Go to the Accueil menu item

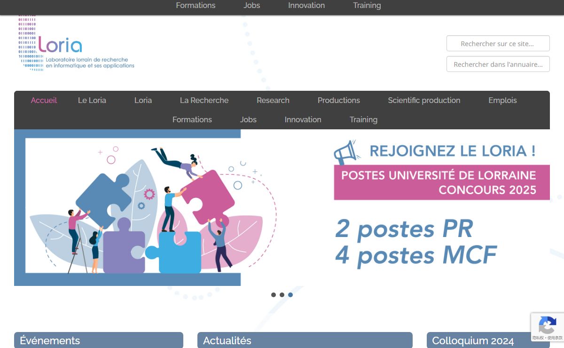coord(44,100)
